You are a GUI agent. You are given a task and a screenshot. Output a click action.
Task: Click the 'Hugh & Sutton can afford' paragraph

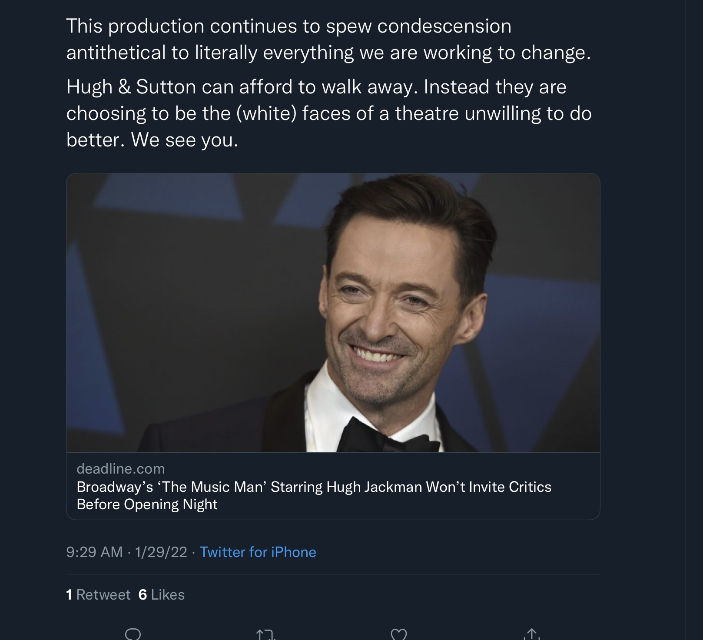(x=316, y=87)
